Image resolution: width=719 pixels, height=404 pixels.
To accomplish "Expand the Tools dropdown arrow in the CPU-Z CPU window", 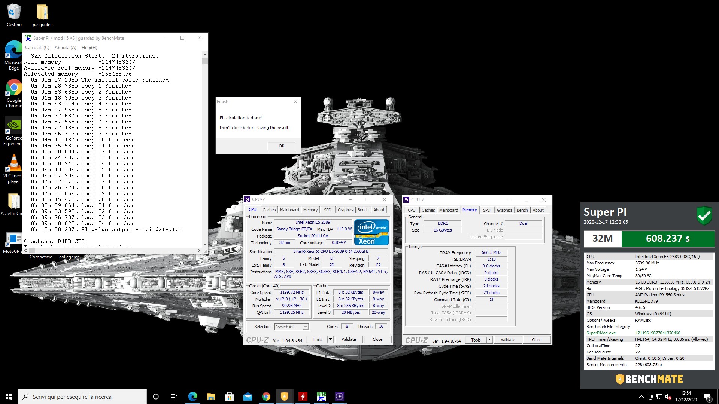I will (330, 339).
